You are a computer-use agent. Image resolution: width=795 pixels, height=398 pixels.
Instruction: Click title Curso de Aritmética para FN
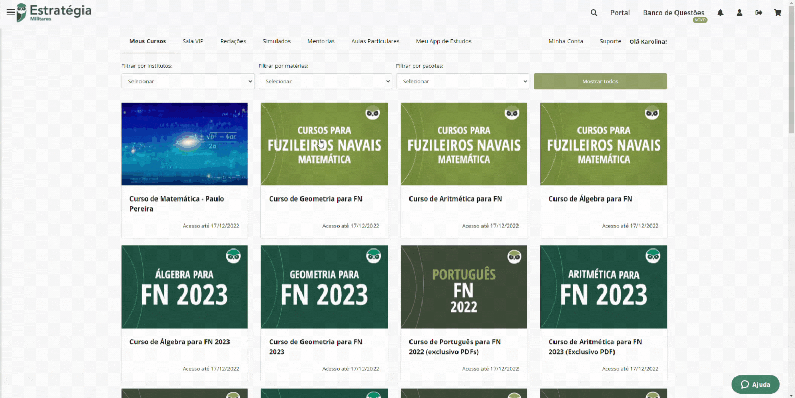coord(455,199)
